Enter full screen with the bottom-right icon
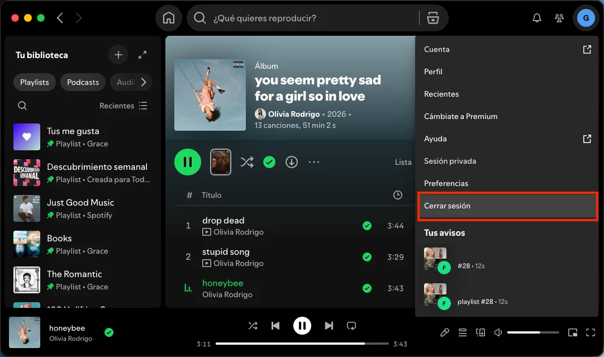The width and height of the screenshot is (604, 357). pyautogui.click(x=591, y=332)
